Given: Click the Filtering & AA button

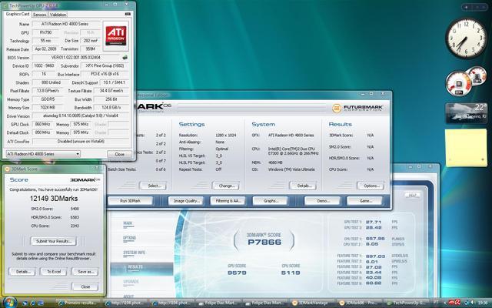Looking at the screenshot, I should pos(228,201).
